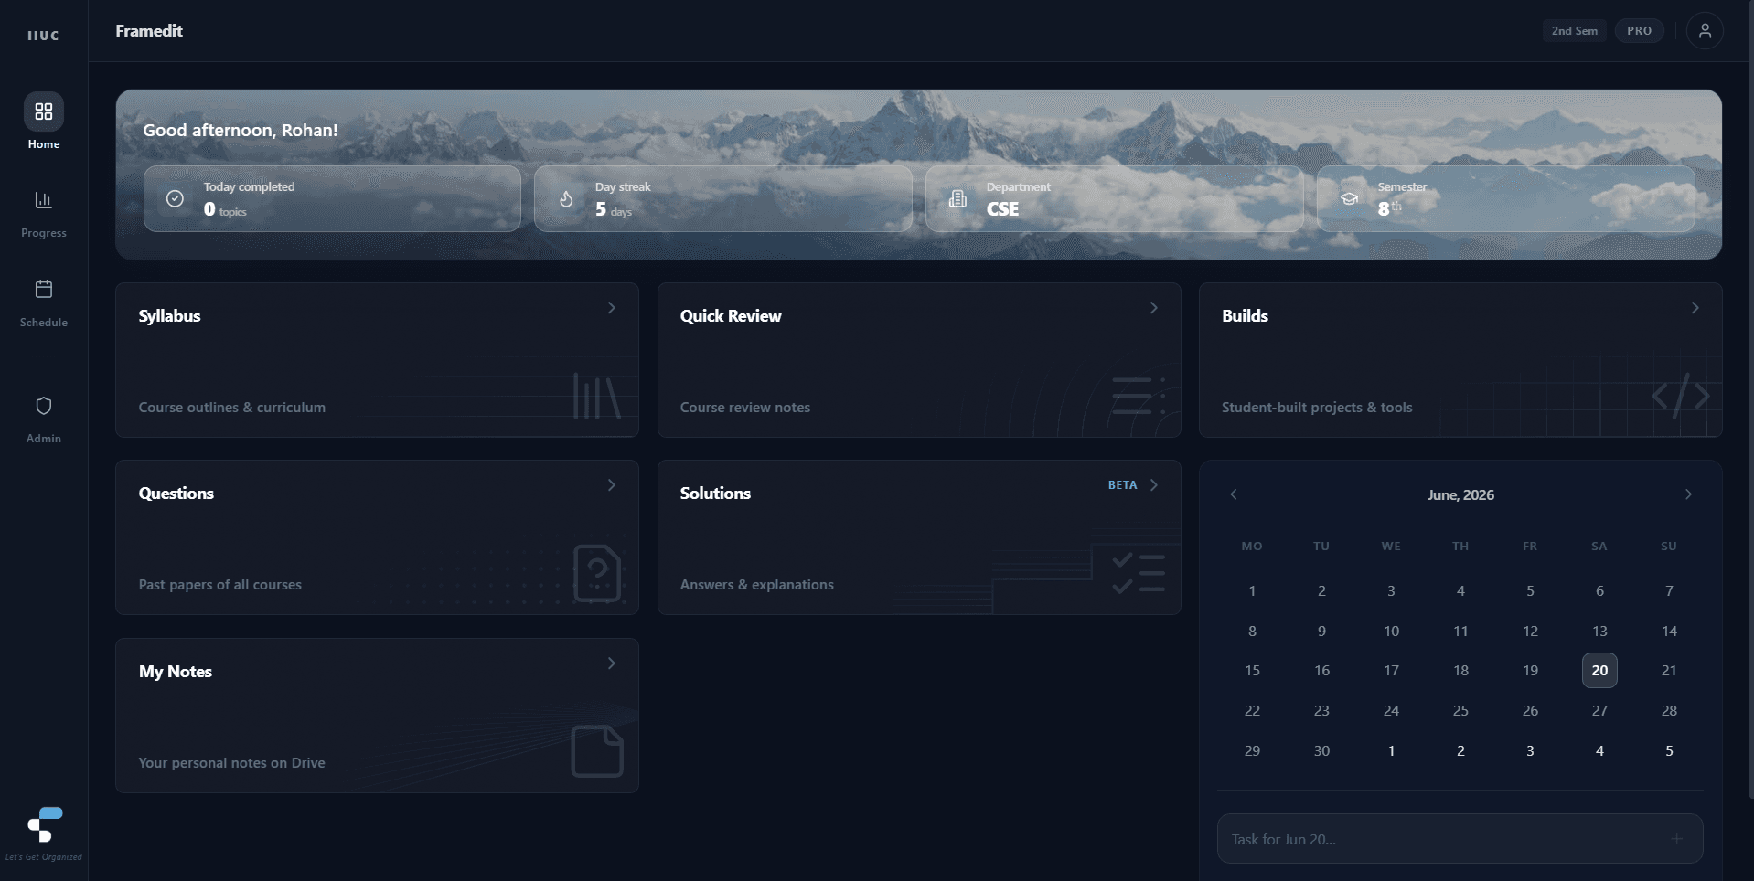The image size is (1754, 881).
Task: Open the Builds card title
Action: click(1245, 316)
